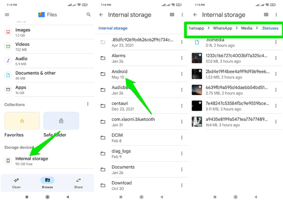
Task: Switch to grid view in folder list screen
Action: pos(172,15)
